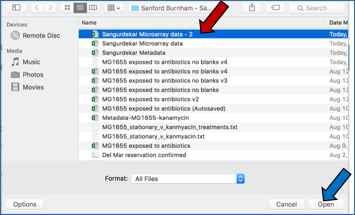Click the tags icon in toolbar

(x=275, y=8)
